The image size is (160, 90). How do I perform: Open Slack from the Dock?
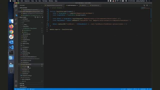11,37
